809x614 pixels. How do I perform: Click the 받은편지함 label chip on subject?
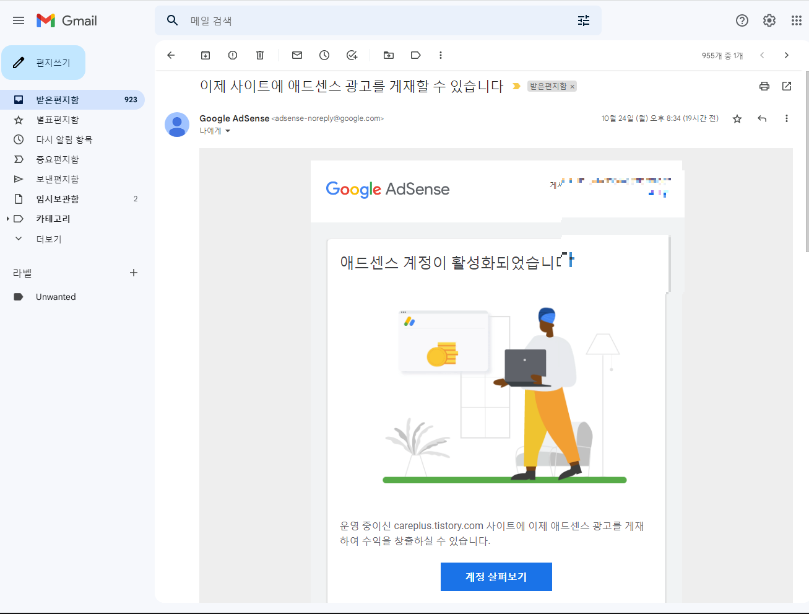tap(548, 86)
